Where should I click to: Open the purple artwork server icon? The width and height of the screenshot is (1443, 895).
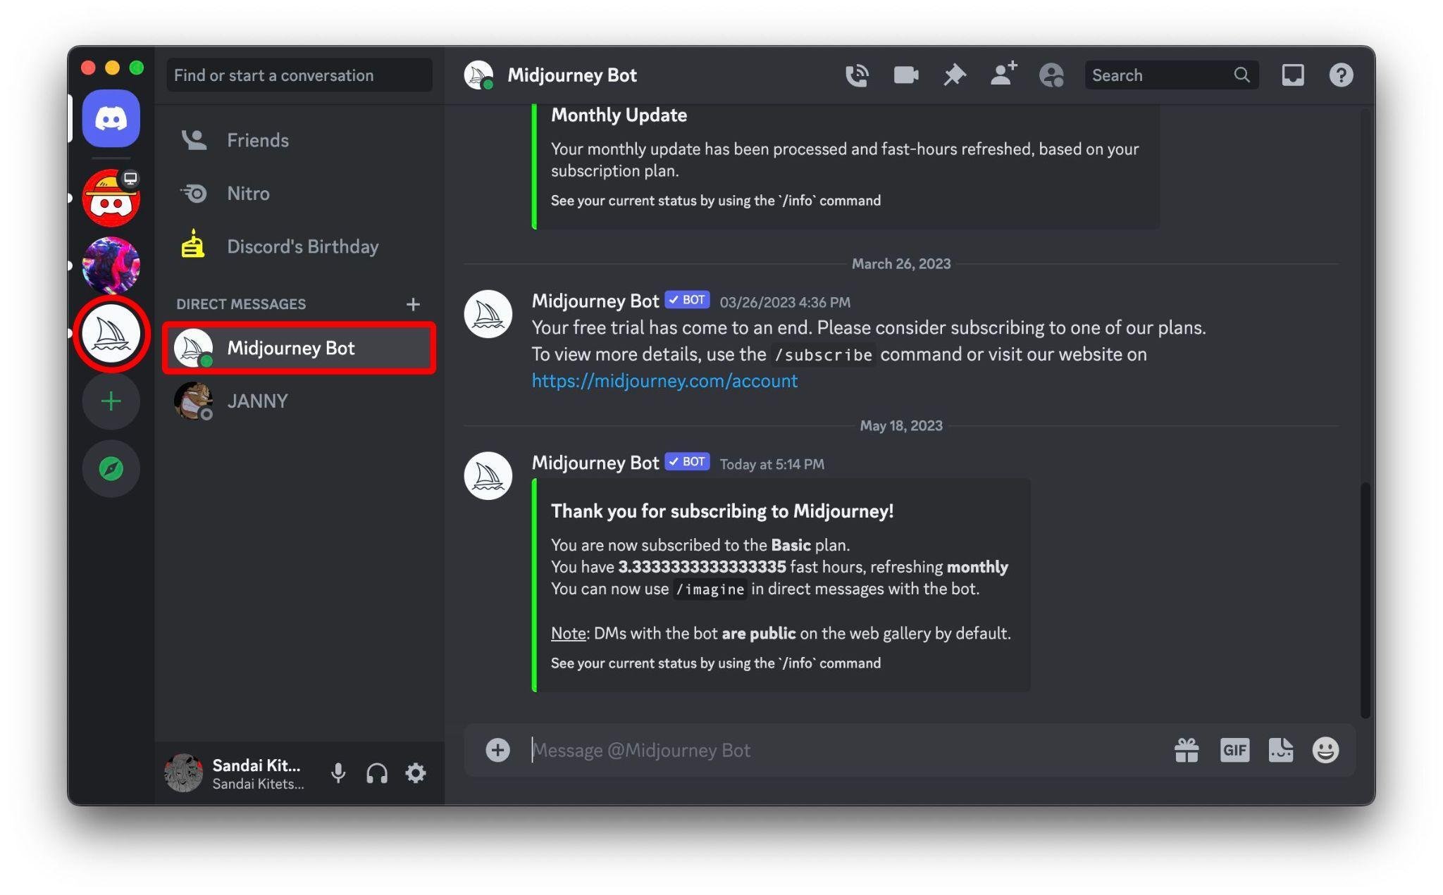click(111, 265)
